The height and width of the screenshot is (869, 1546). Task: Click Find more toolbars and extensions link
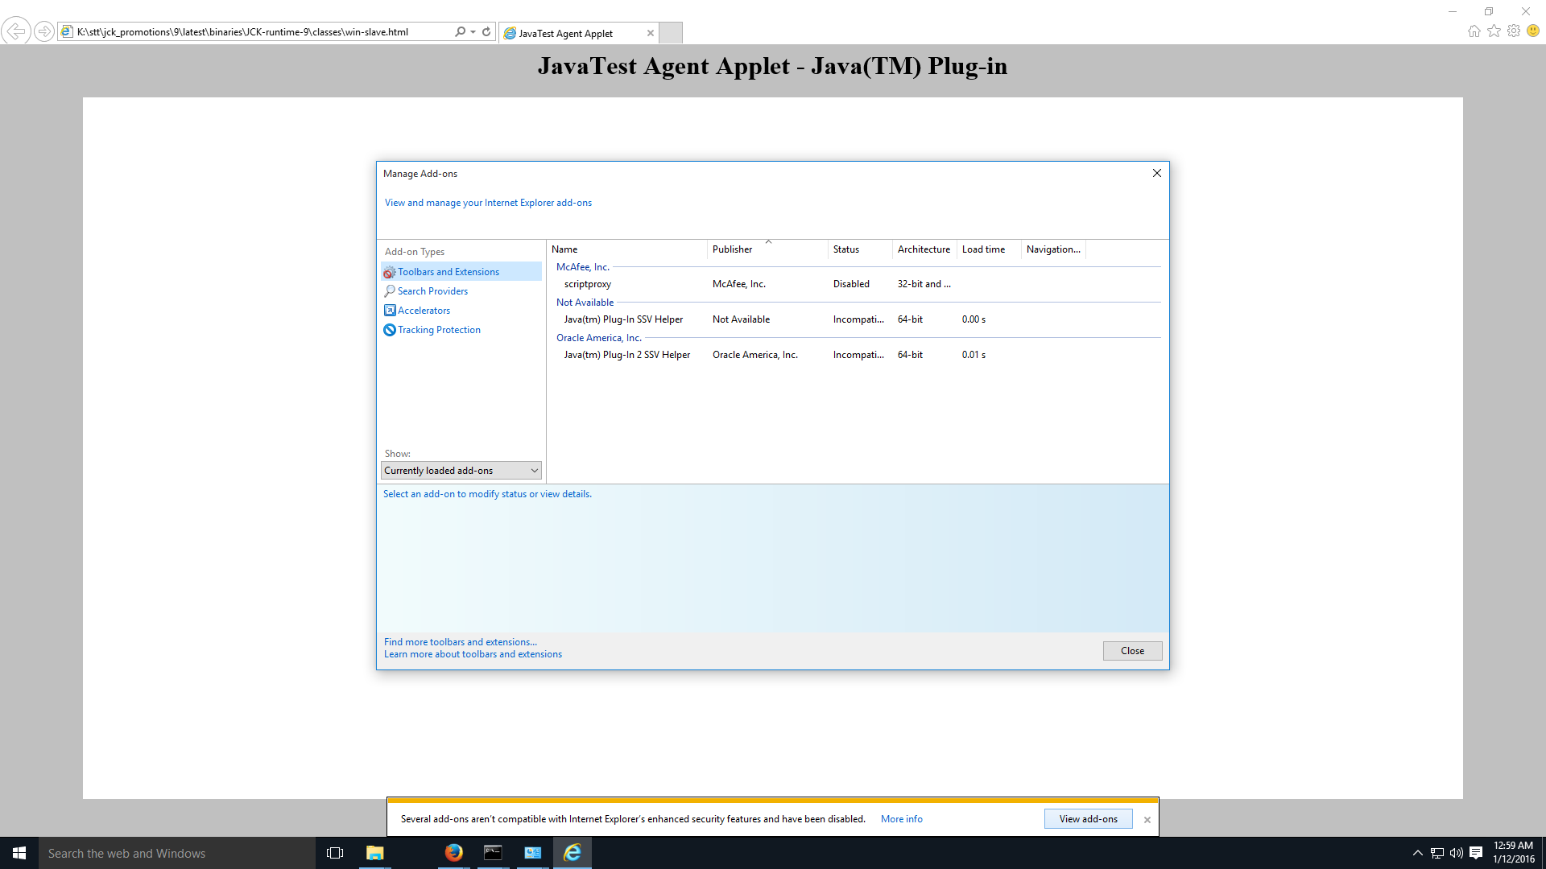coord(461,642)
